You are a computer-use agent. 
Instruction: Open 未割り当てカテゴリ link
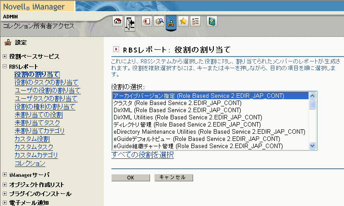[x=40, y=131]
